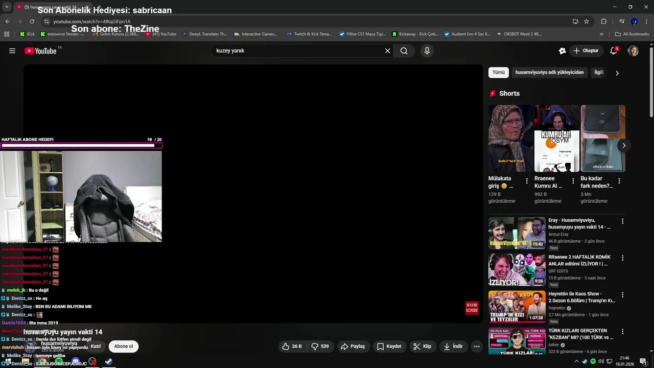Viewport: 654px width, 368px height.
Task: Open the Chrome three-dot menu
Action: point(647,21)
